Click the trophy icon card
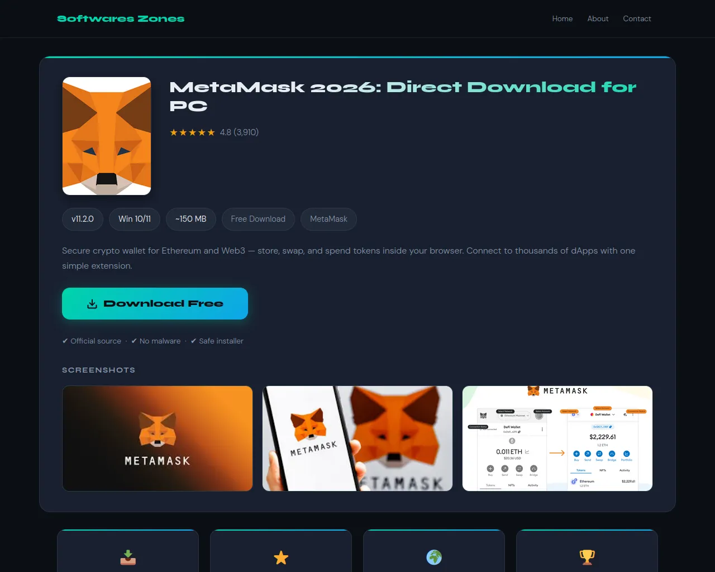This screenshot has height=572, width=715. (x=587, y=551)
